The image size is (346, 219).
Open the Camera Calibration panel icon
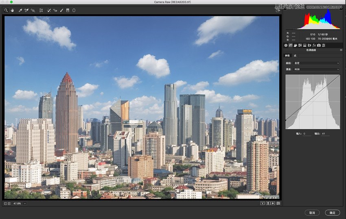(319, 46)
